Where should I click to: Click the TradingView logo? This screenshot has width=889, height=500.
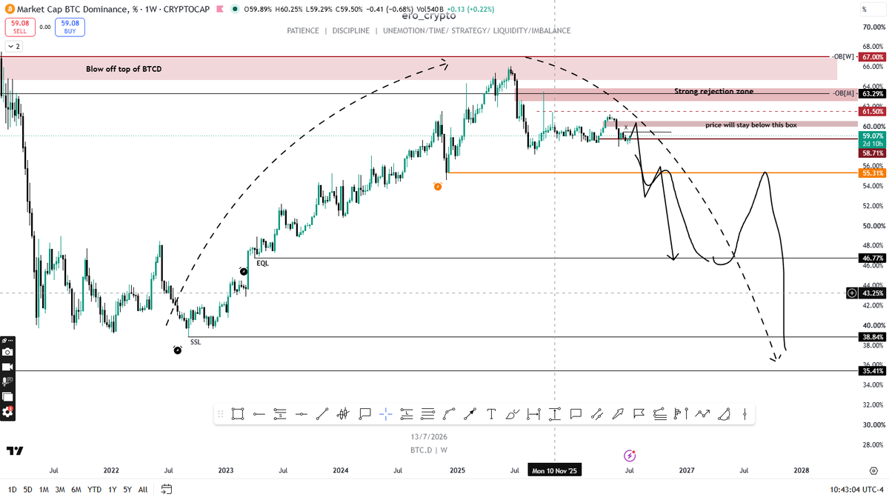point(15,450)
